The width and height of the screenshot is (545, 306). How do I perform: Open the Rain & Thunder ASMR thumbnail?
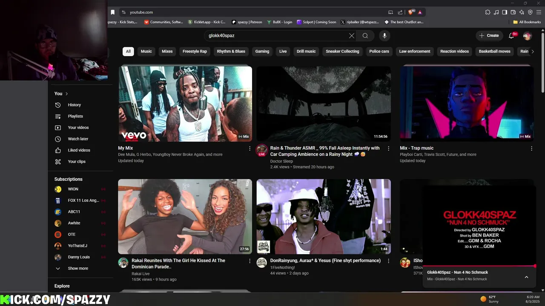coord(324,104)
